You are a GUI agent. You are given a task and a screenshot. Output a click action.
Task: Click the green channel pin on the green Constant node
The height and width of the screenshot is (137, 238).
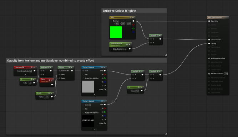pos(133,29)
